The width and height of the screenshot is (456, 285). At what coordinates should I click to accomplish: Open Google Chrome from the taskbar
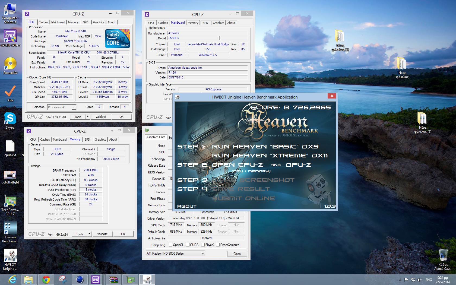[46, 280]
